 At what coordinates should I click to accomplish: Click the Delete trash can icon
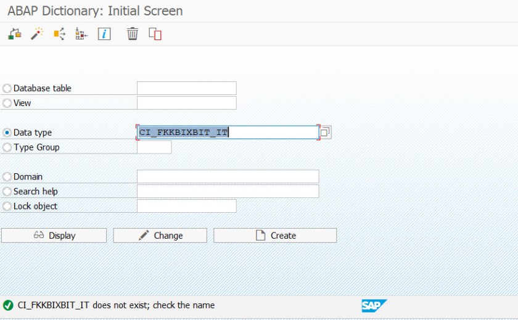(x=133, y=35)
